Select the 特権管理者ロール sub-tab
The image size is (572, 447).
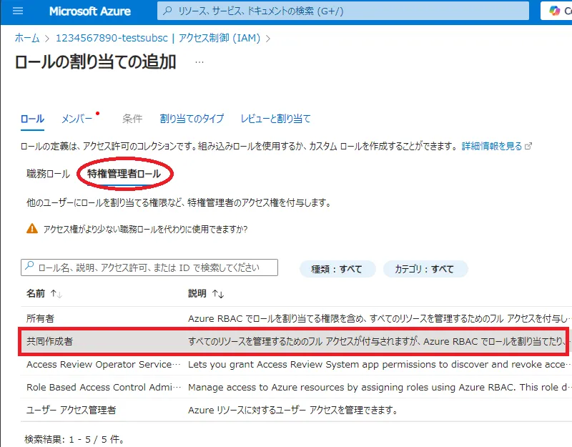pyautogui.click(x=124, y=174)
